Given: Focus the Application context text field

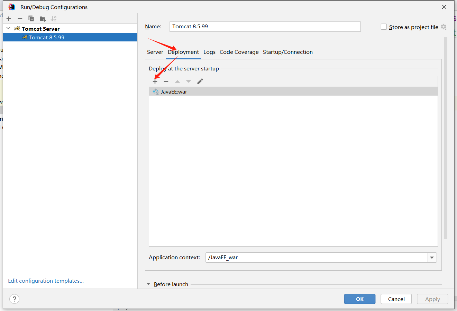Looking at the screenshot, I should tap(316, 257).
